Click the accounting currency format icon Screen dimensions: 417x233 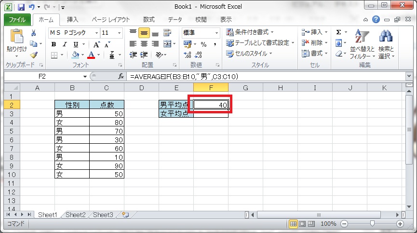[188, 44]
